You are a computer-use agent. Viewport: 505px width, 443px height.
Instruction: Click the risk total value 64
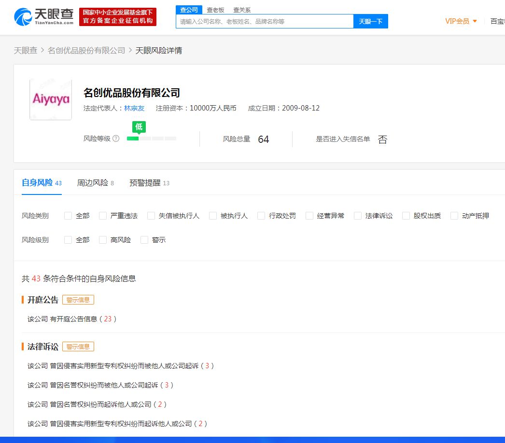point(264,139)
